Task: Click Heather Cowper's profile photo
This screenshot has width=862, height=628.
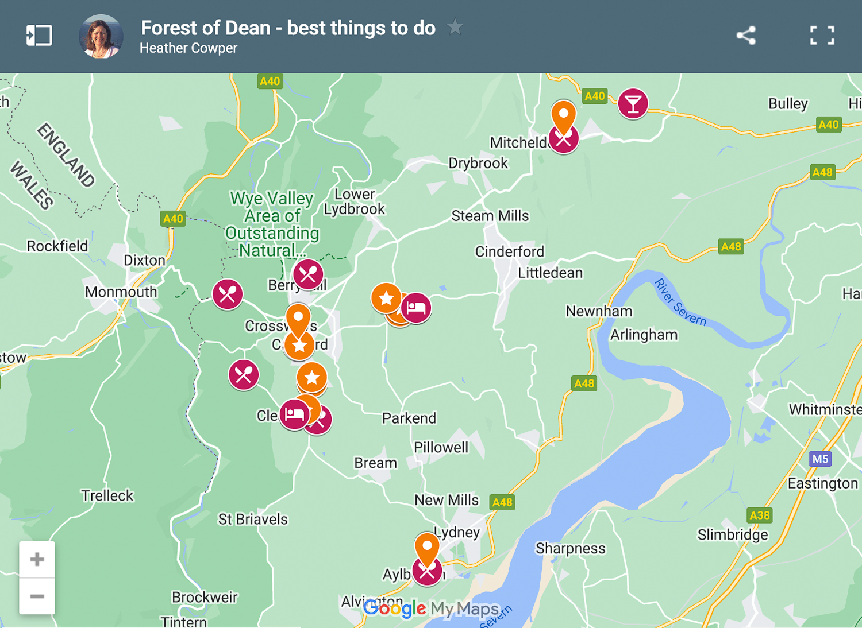Action: click(101, 36)
